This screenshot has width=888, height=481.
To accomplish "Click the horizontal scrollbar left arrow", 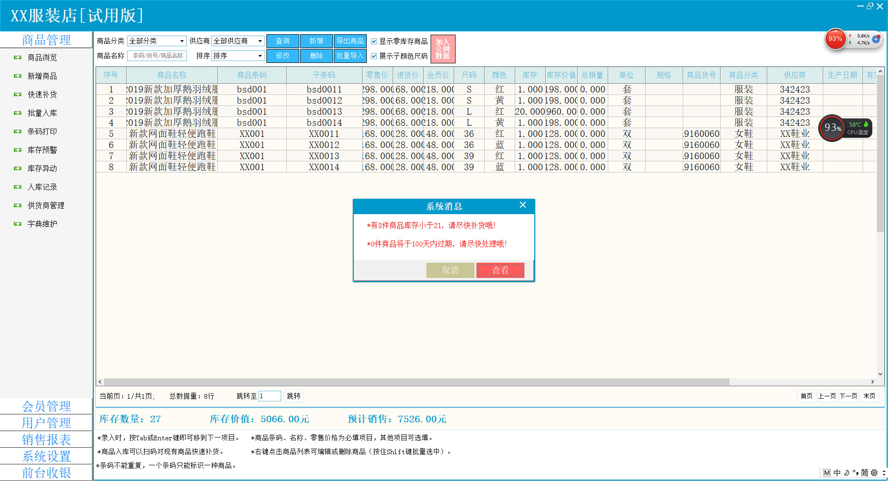I will coord(100,382).
